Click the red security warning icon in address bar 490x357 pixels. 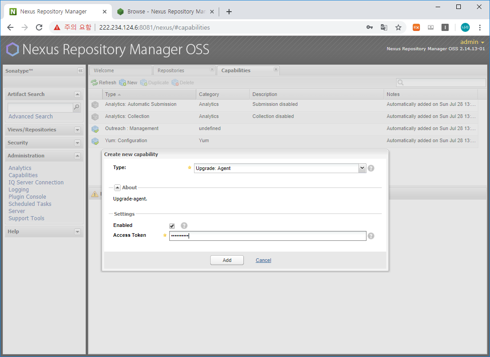[x=57, y=27]
